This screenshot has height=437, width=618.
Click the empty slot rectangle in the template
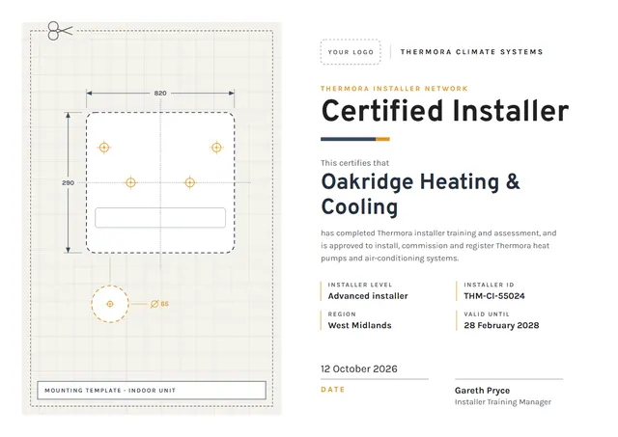(160, 218)
